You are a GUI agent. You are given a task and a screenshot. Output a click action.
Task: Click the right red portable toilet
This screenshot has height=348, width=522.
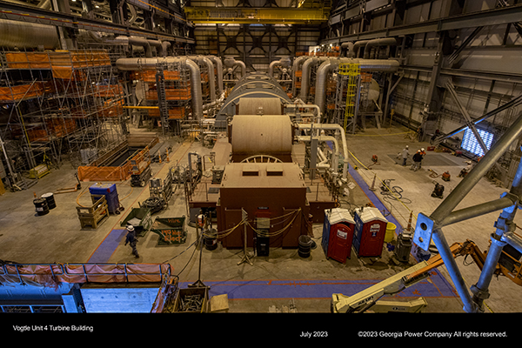coord(370,231)
